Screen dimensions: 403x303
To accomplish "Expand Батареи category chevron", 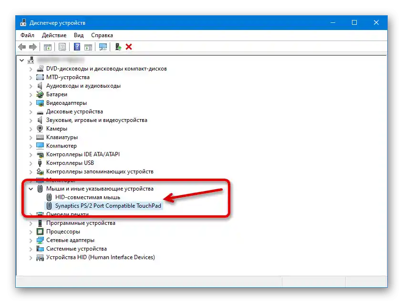I will [31, 95].
